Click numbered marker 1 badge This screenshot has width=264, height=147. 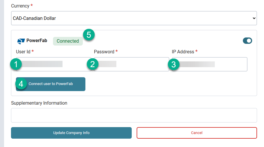coord(16,64)
